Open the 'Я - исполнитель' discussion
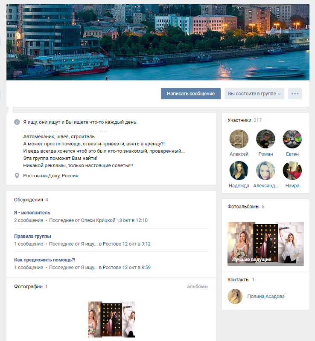 (x=32, y=213)
